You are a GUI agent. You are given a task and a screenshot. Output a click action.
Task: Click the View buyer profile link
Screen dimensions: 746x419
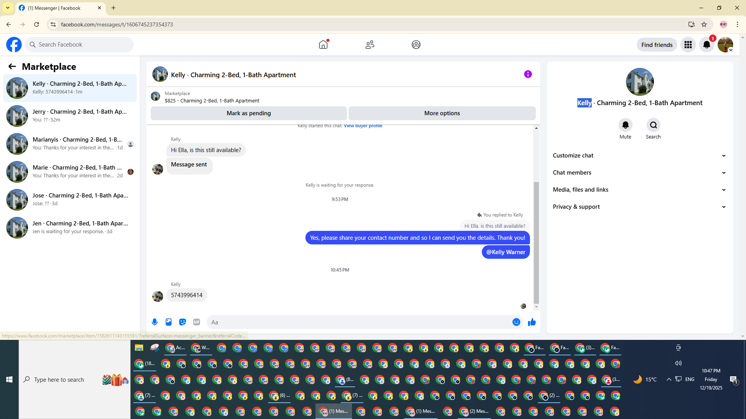(363, 126)
